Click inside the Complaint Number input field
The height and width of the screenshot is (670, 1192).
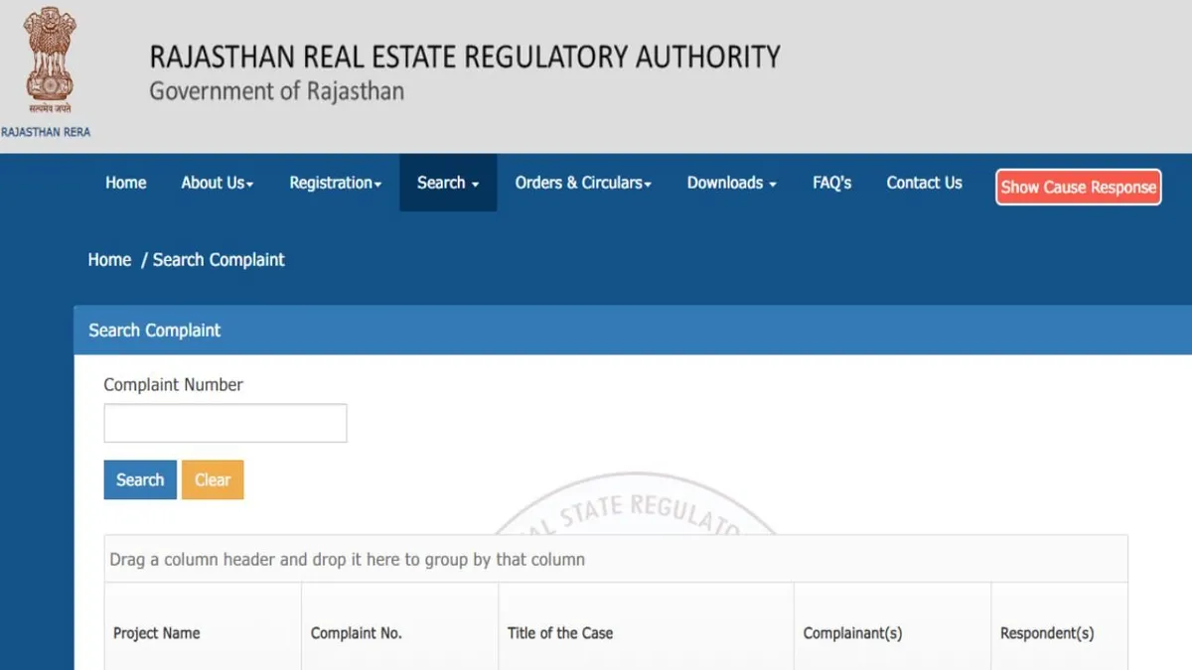tap(224, 422)
